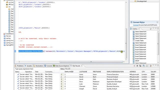Click the test file icon in project tree
Viewport: 160px width, 90px height.
tap(9, 31)
